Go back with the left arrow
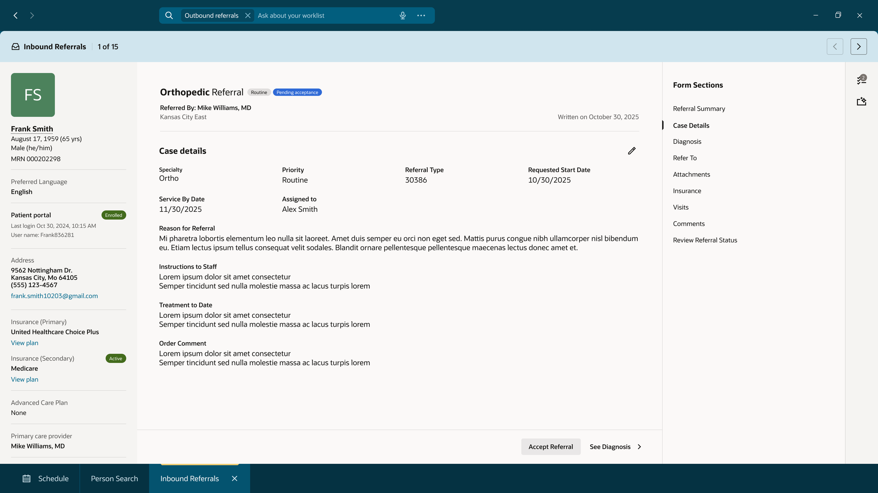Screen dimensions: 878x493 (x=15, y=15)
